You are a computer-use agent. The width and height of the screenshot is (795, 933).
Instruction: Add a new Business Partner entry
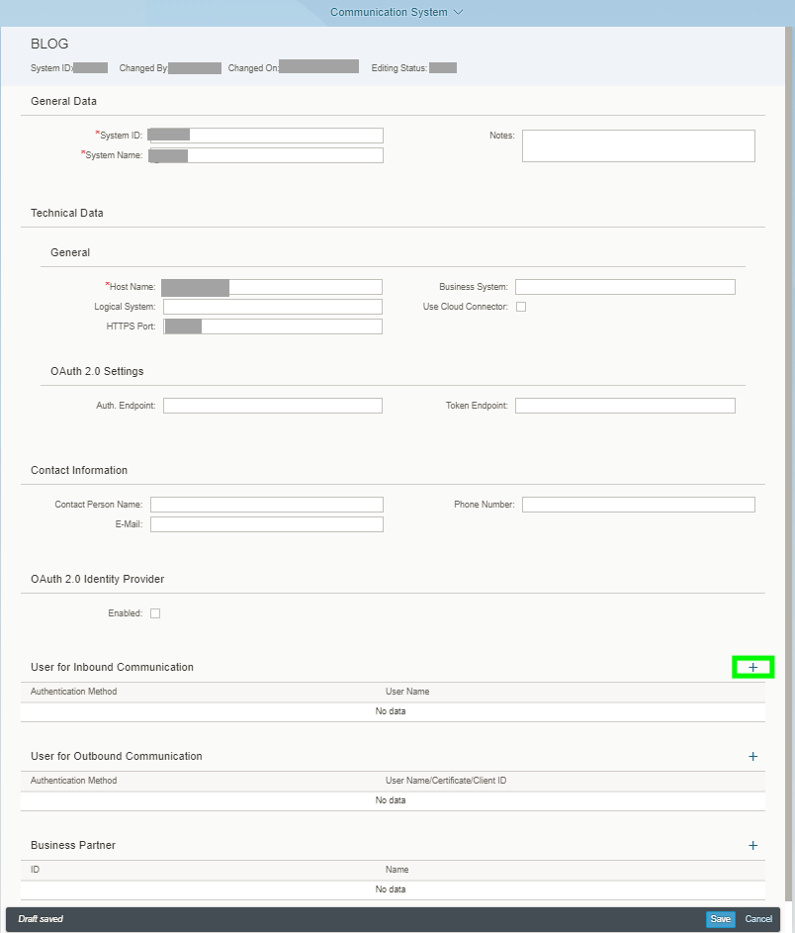[752, 846]
